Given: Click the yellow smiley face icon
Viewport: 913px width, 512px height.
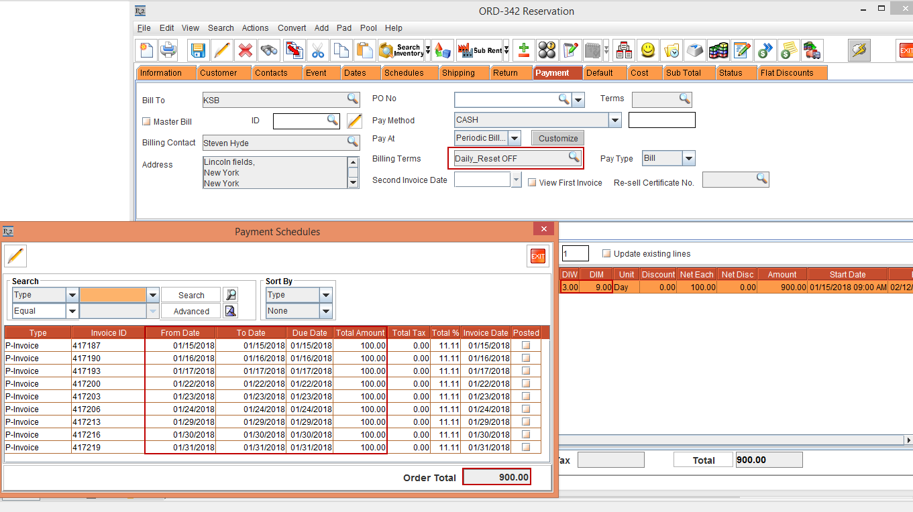Looking at the screenshot, I should (x=647, y=50).
